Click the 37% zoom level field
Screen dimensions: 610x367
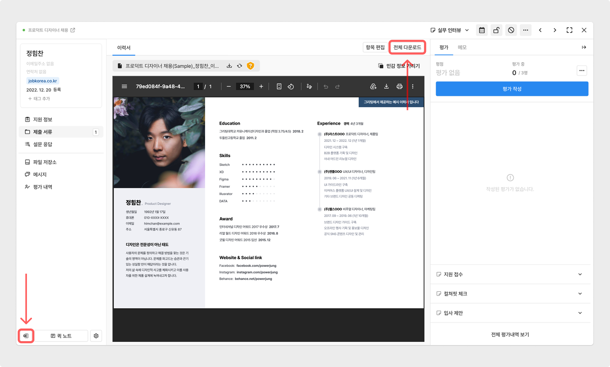coord(245,86)
